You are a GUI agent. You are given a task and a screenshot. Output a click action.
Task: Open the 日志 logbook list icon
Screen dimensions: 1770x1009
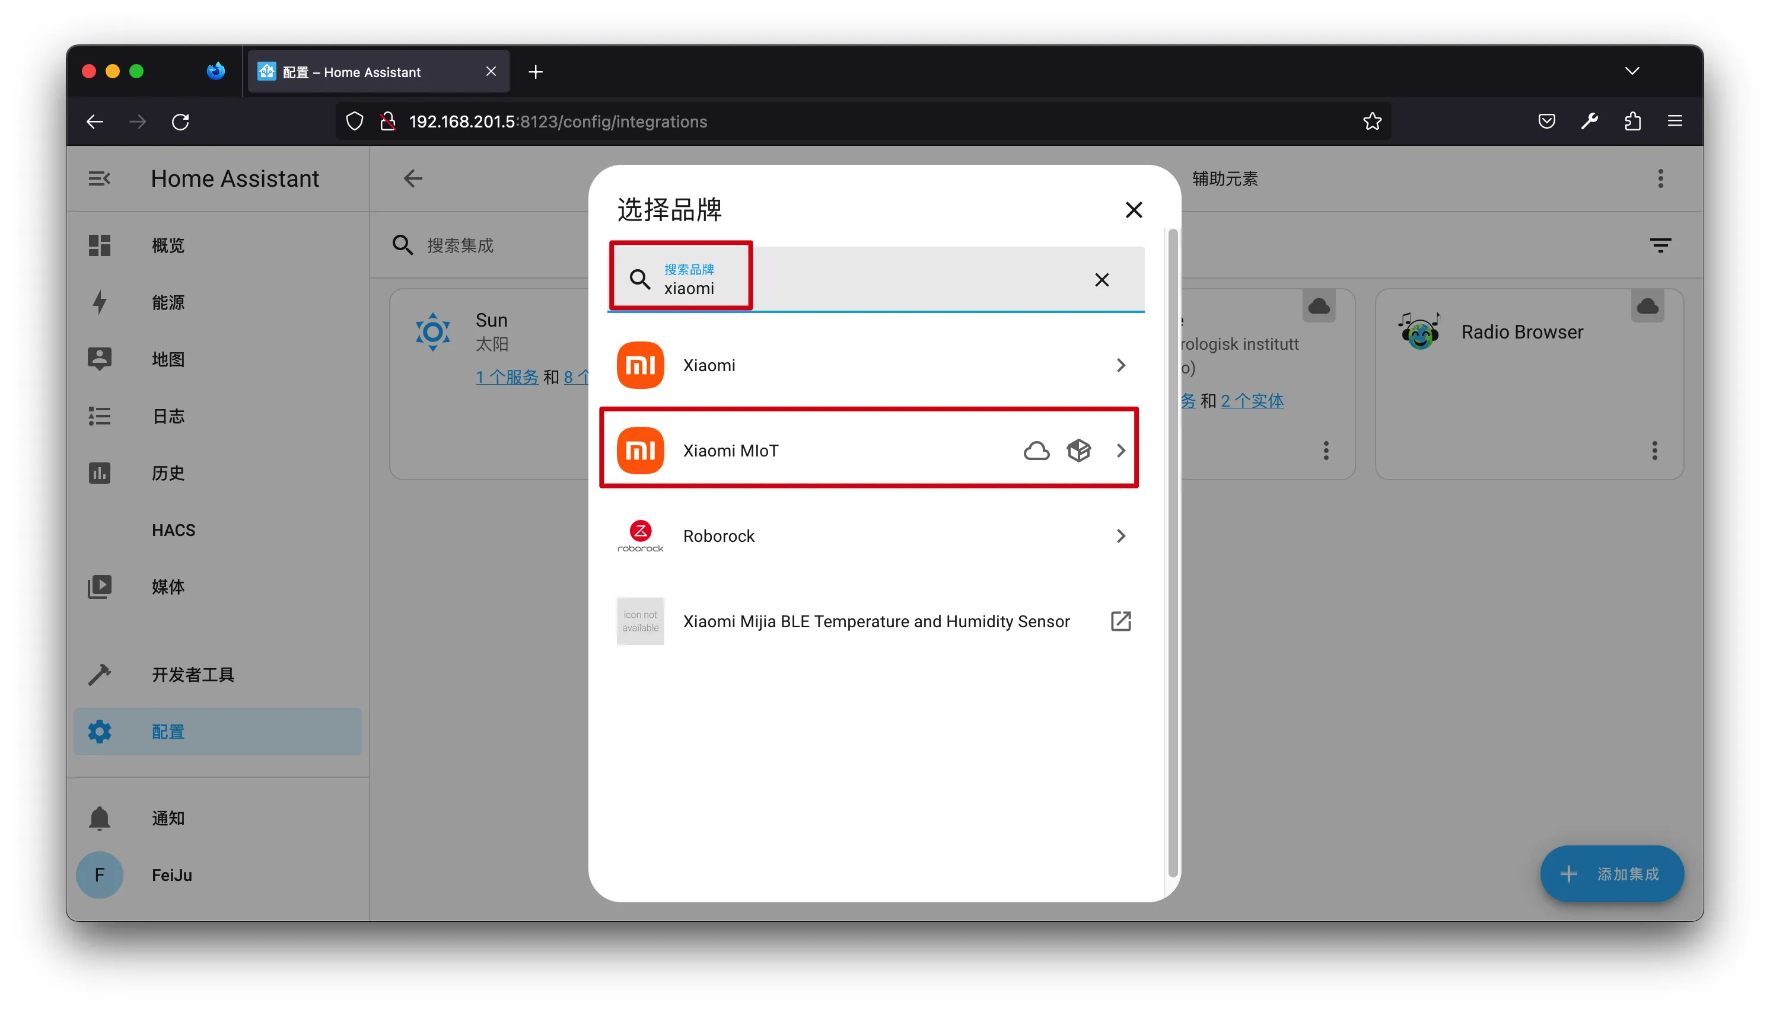click(x=99, y=416)
